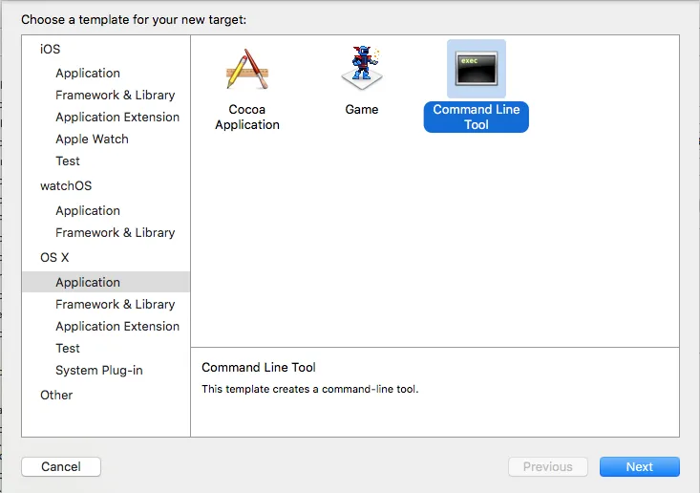Click the Previous button
The height and width of the screenshot is (493, 700).
[x=548, y=466]
